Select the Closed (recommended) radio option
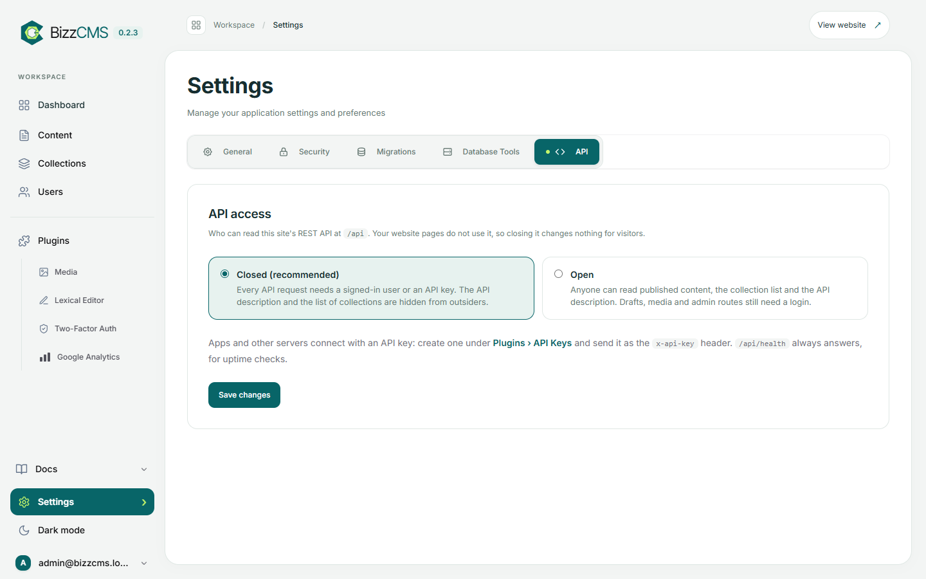Viewport: 926px width, 579px height. (x=225, y=274)
